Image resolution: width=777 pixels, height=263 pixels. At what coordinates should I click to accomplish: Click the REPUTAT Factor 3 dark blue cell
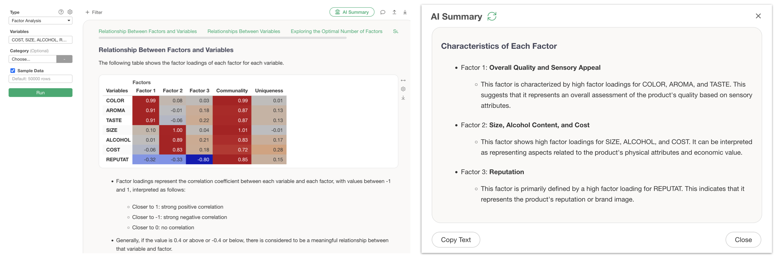199,160
